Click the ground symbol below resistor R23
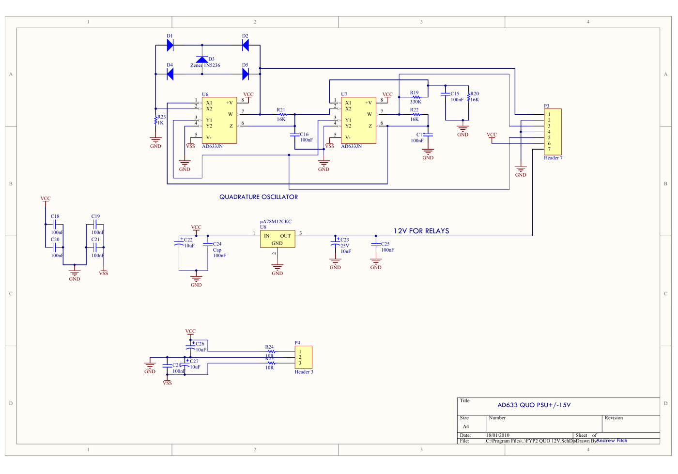The height and width of the screenshot is (474, 678). (x=155, y=140)
